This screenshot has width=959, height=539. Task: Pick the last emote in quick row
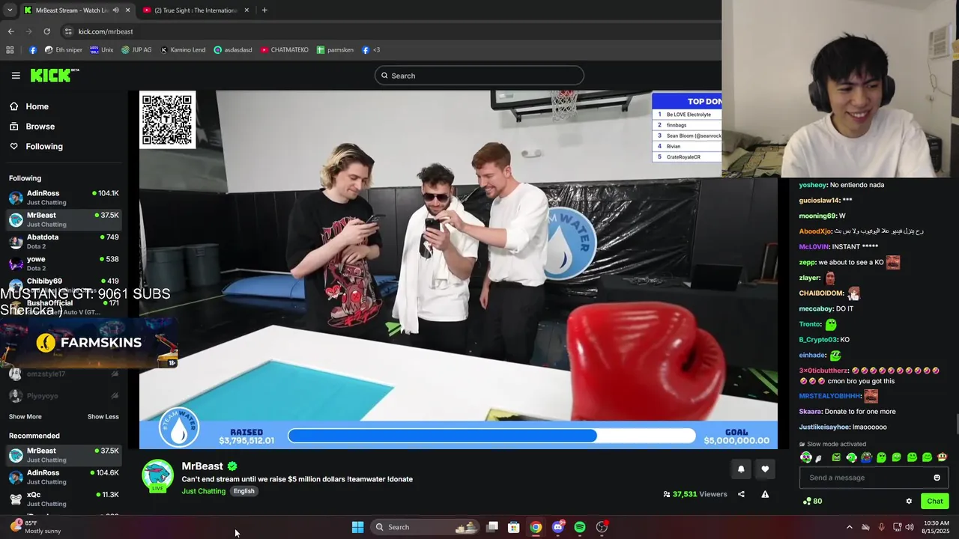[942, 457]
